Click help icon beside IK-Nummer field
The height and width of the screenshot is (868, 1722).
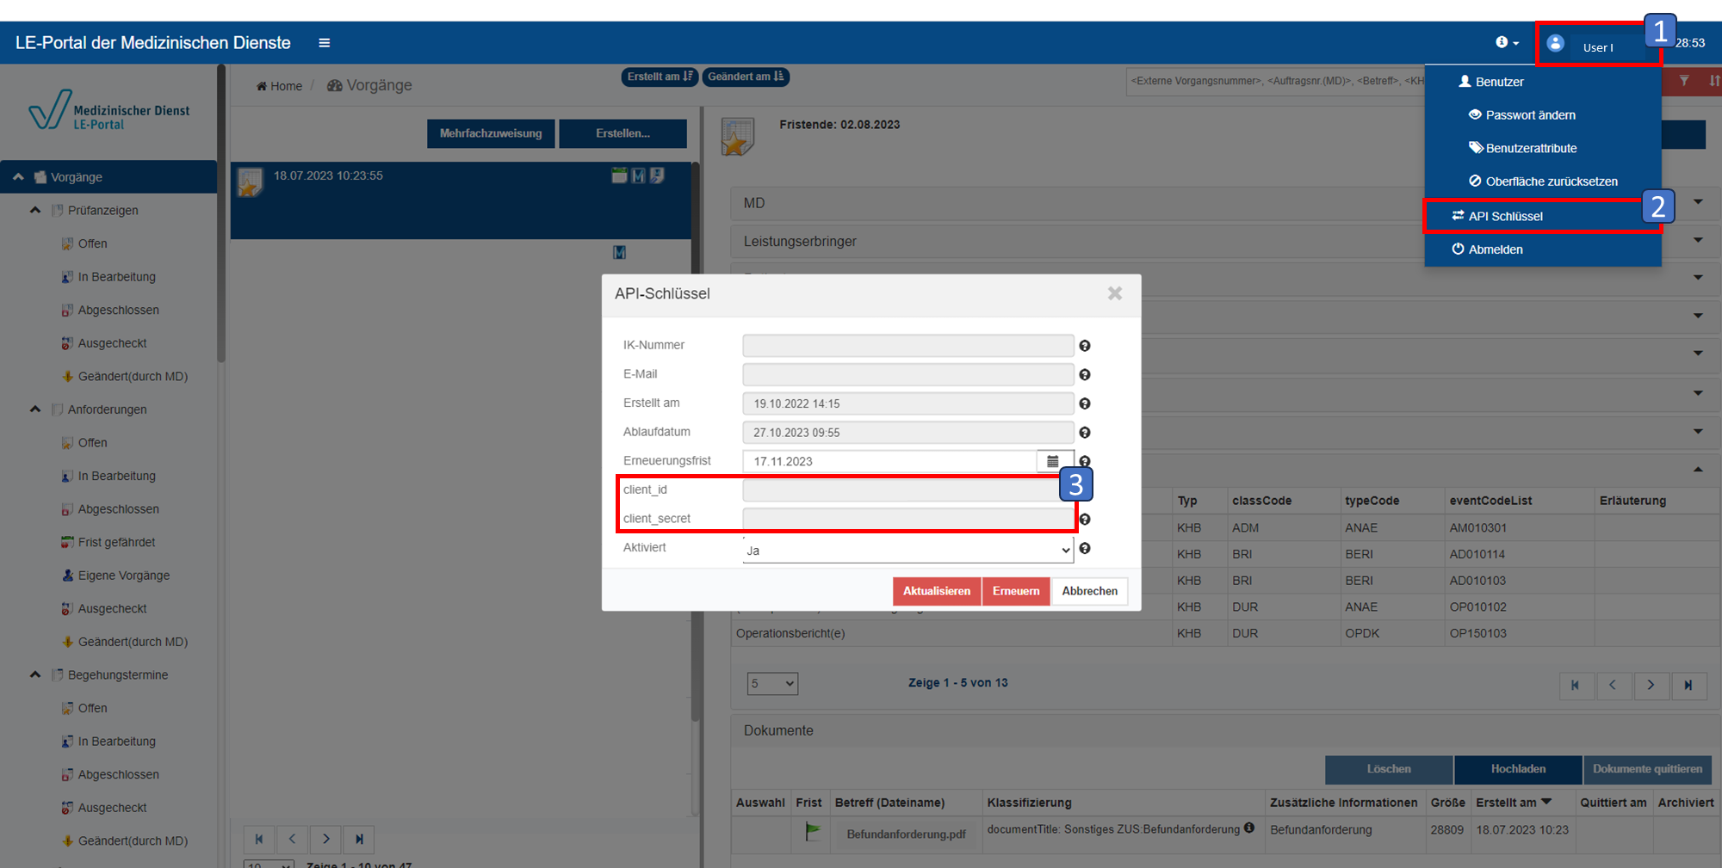[x=1085, y=346]
